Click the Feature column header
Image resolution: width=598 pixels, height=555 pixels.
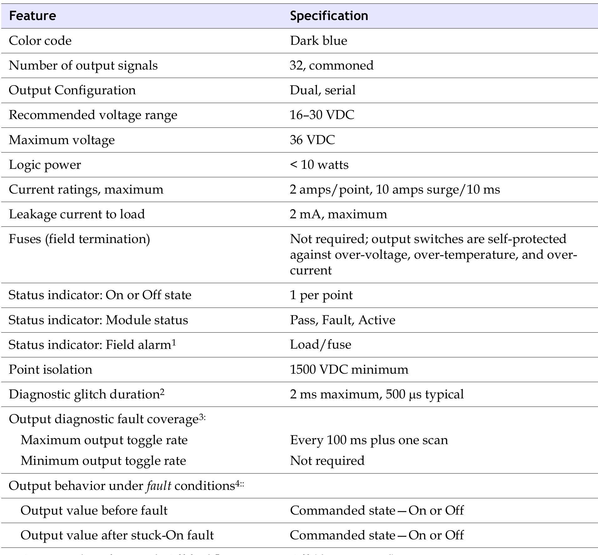pos(33,16)
